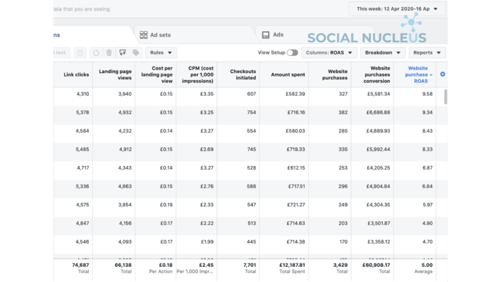Click the export arrow icon beside trash

pos(122,52)
